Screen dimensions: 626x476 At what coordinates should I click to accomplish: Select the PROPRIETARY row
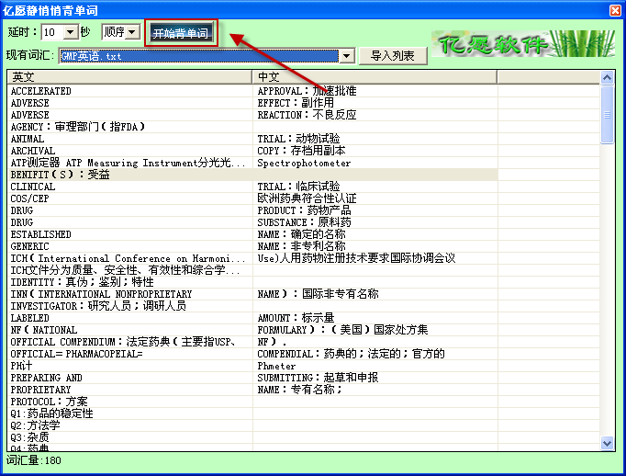pos(253,390)
